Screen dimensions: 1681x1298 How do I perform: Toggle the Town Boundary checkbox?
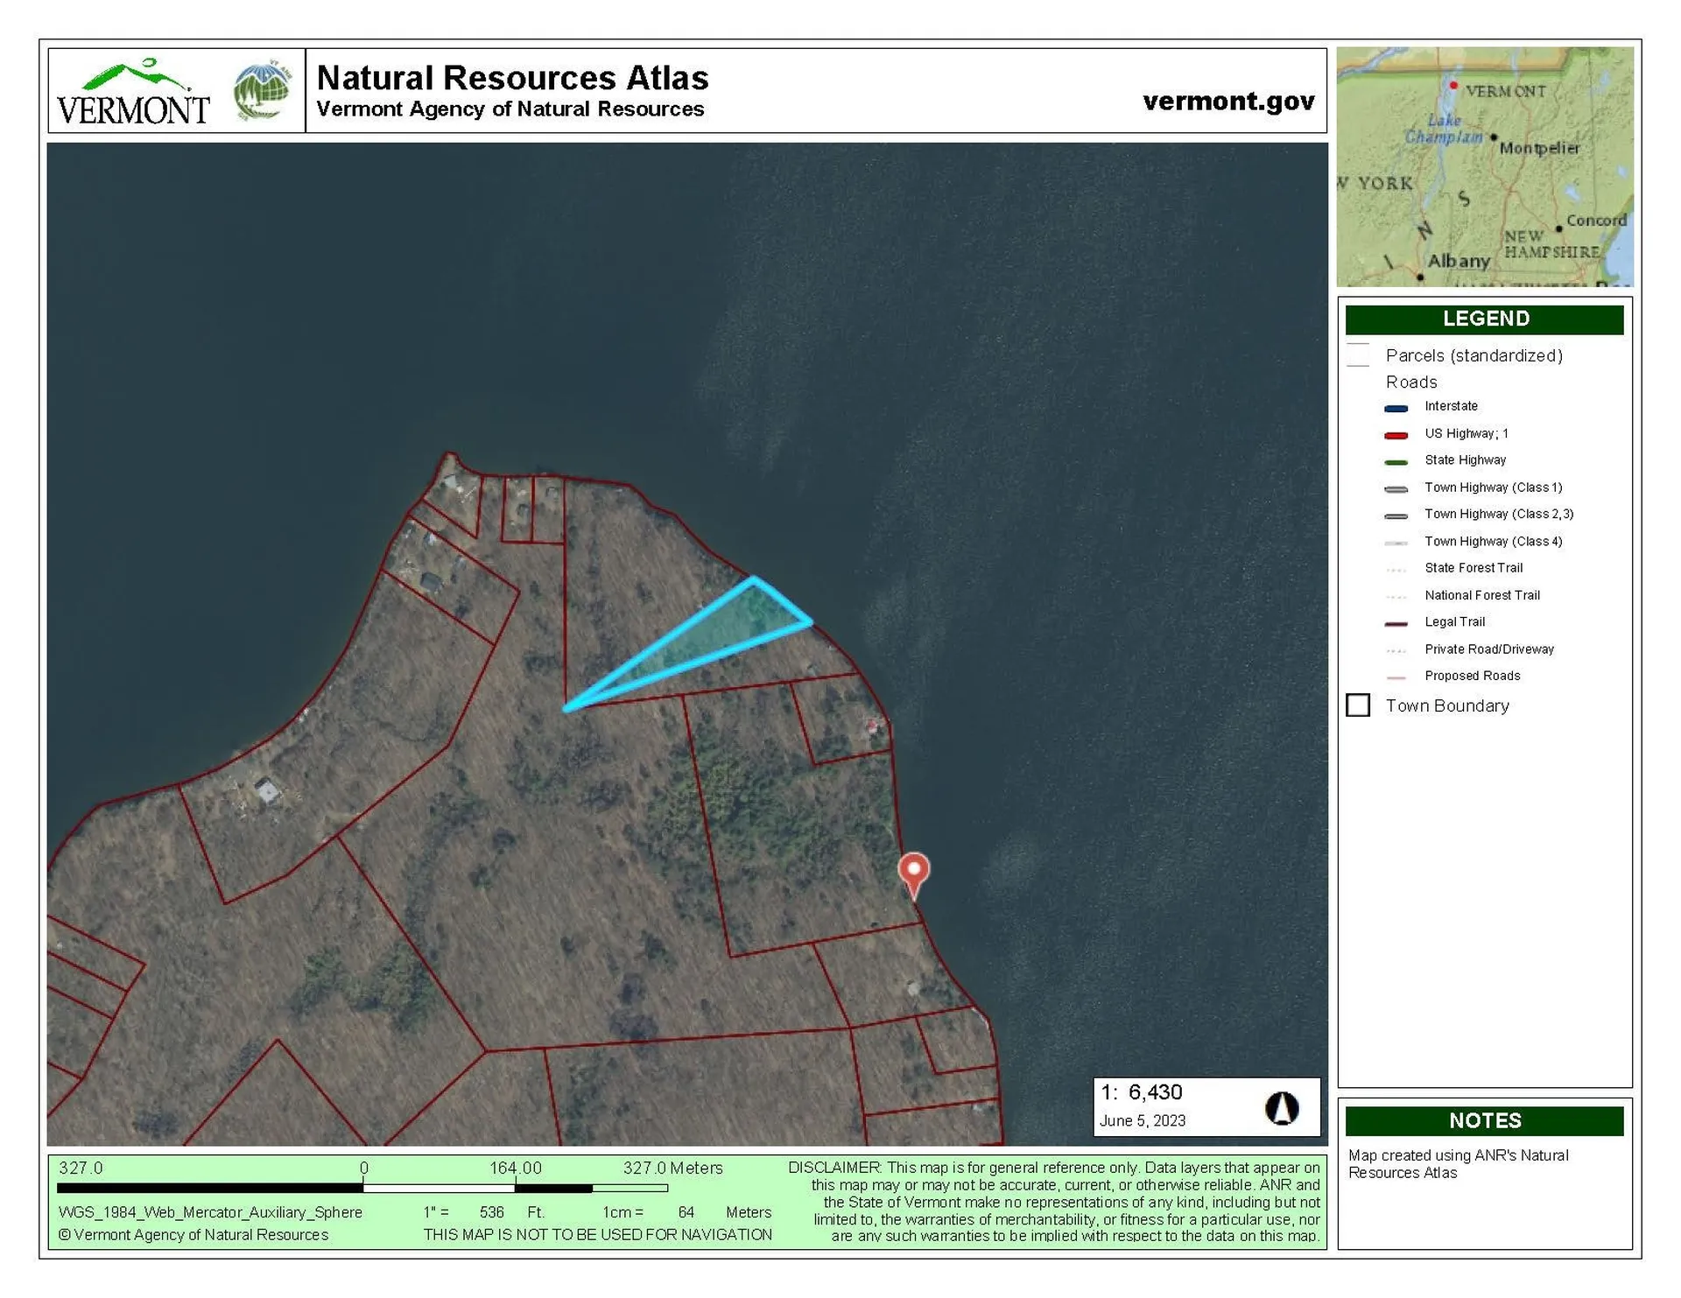click(x=1358, y=705)
